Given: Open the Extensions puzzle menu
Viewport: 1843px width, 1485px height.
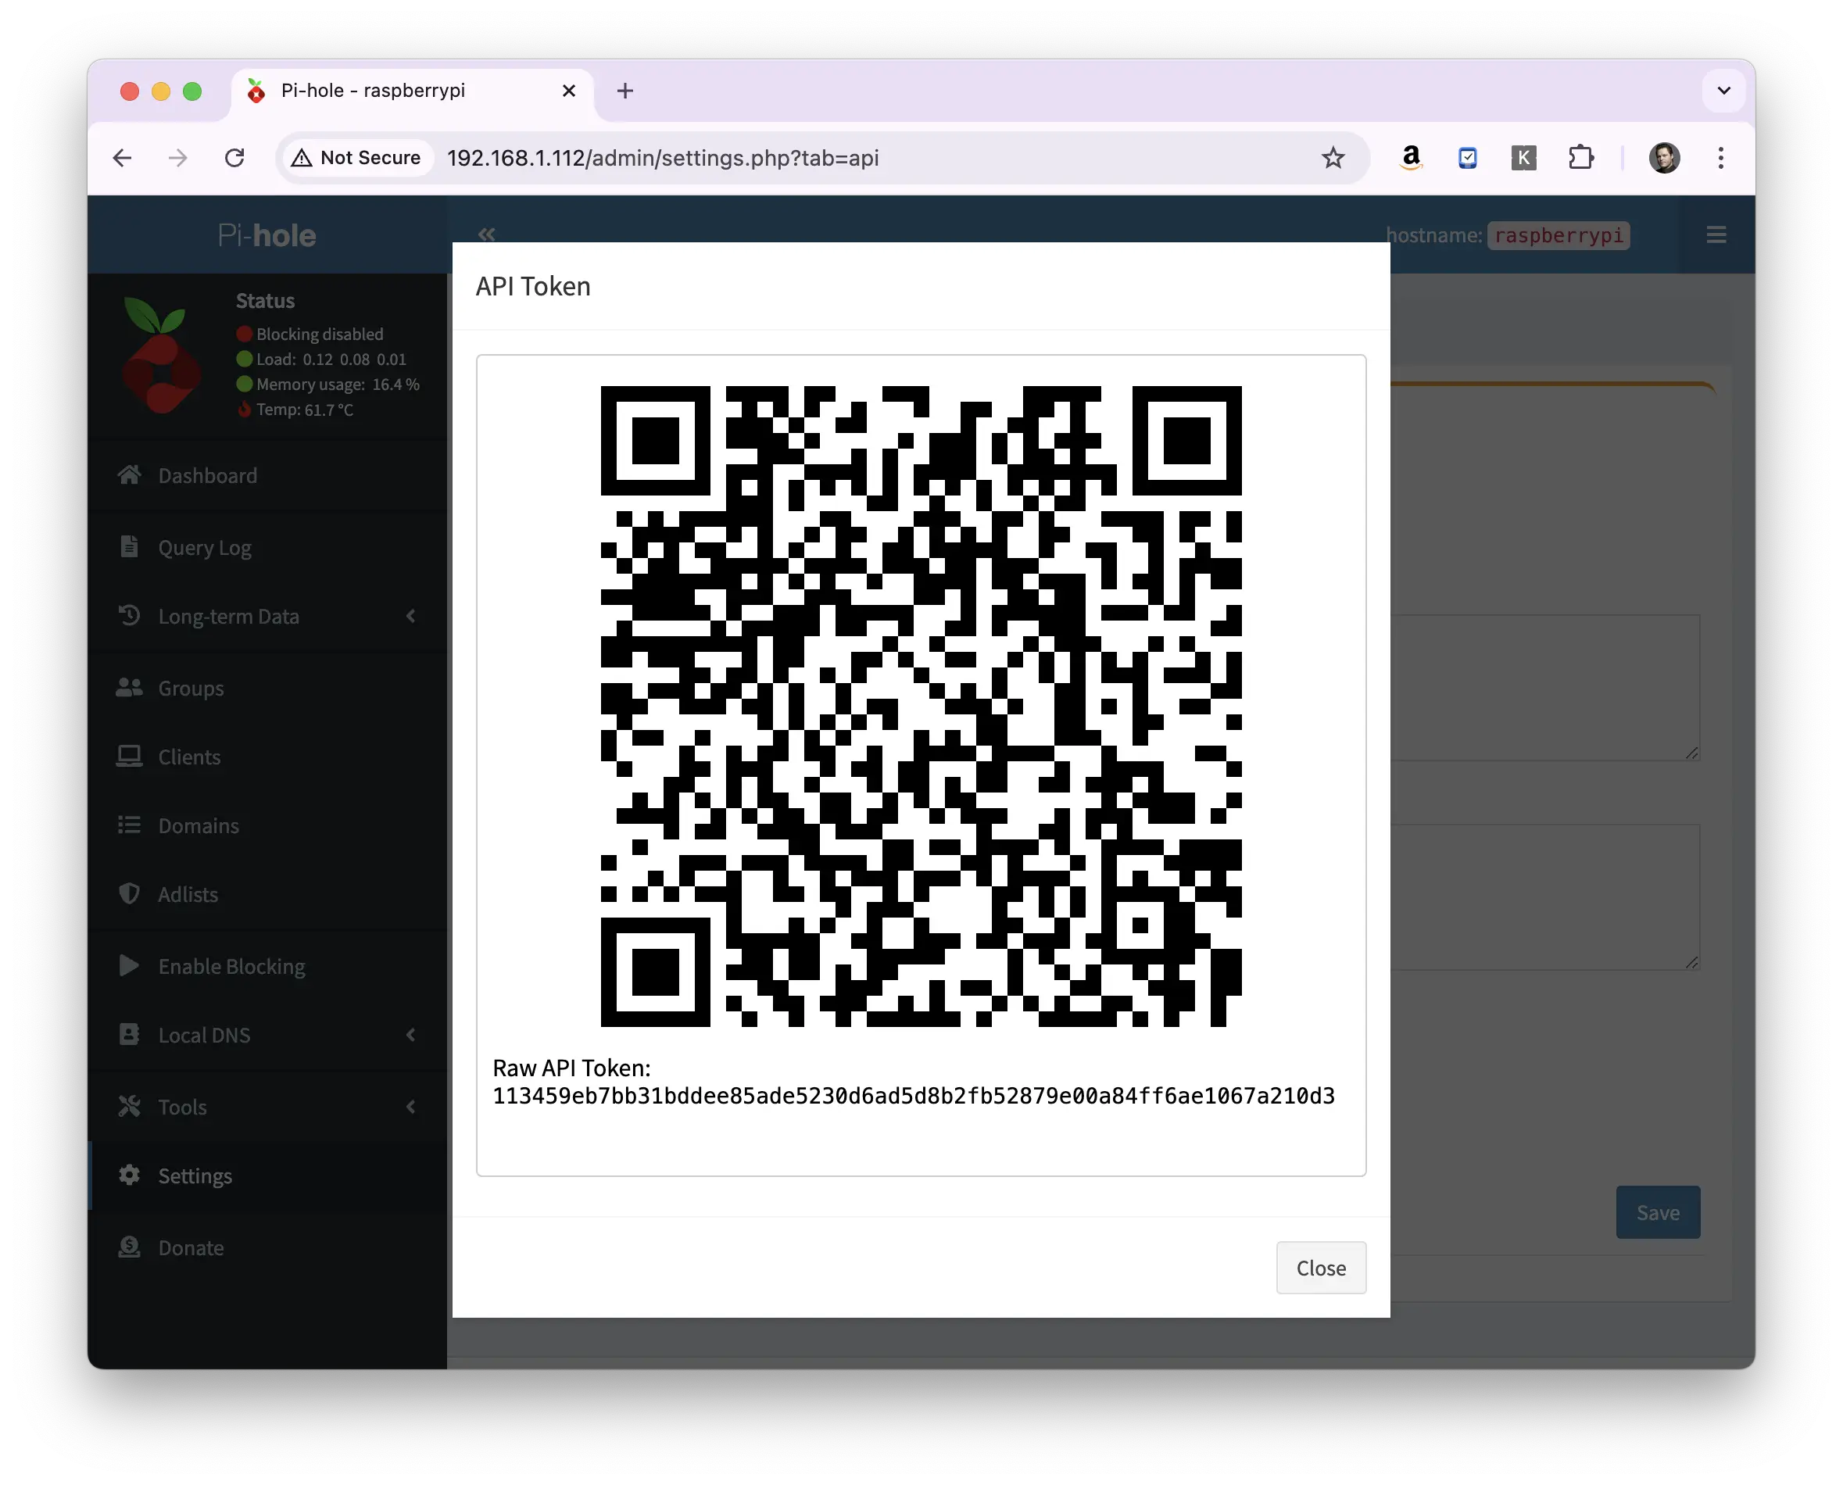Looking at the screenshot, I should tap(1580, 157).
